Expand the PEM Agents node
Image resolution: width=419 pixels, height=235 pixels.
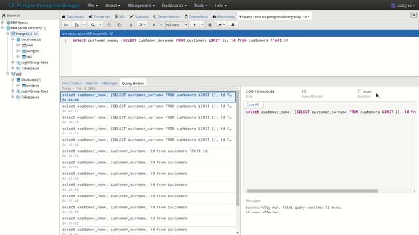(3, 22)
